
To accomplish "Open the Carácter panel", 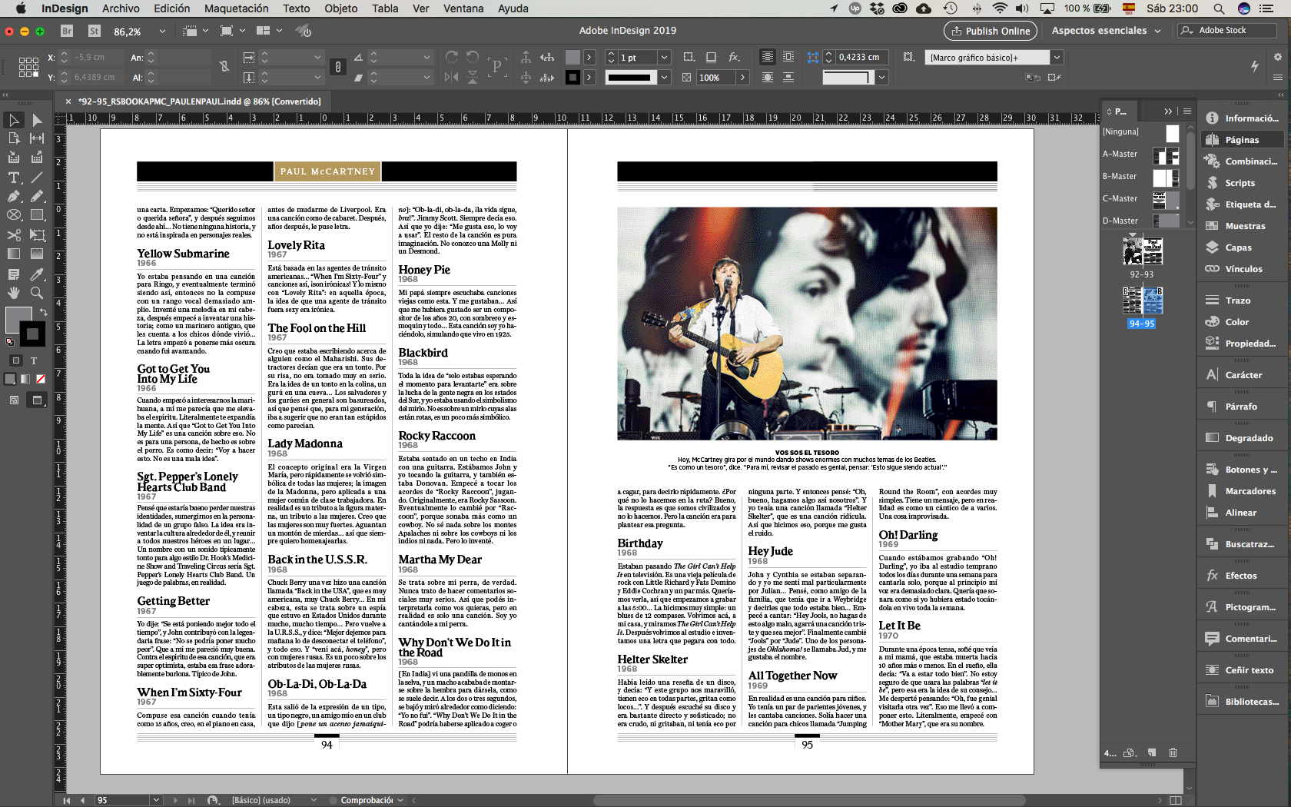I will (1243, 375).
